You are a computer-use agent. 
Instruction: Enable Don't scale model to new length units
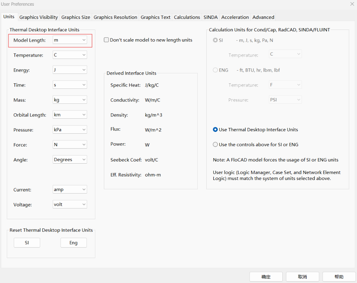coord(106,40)
